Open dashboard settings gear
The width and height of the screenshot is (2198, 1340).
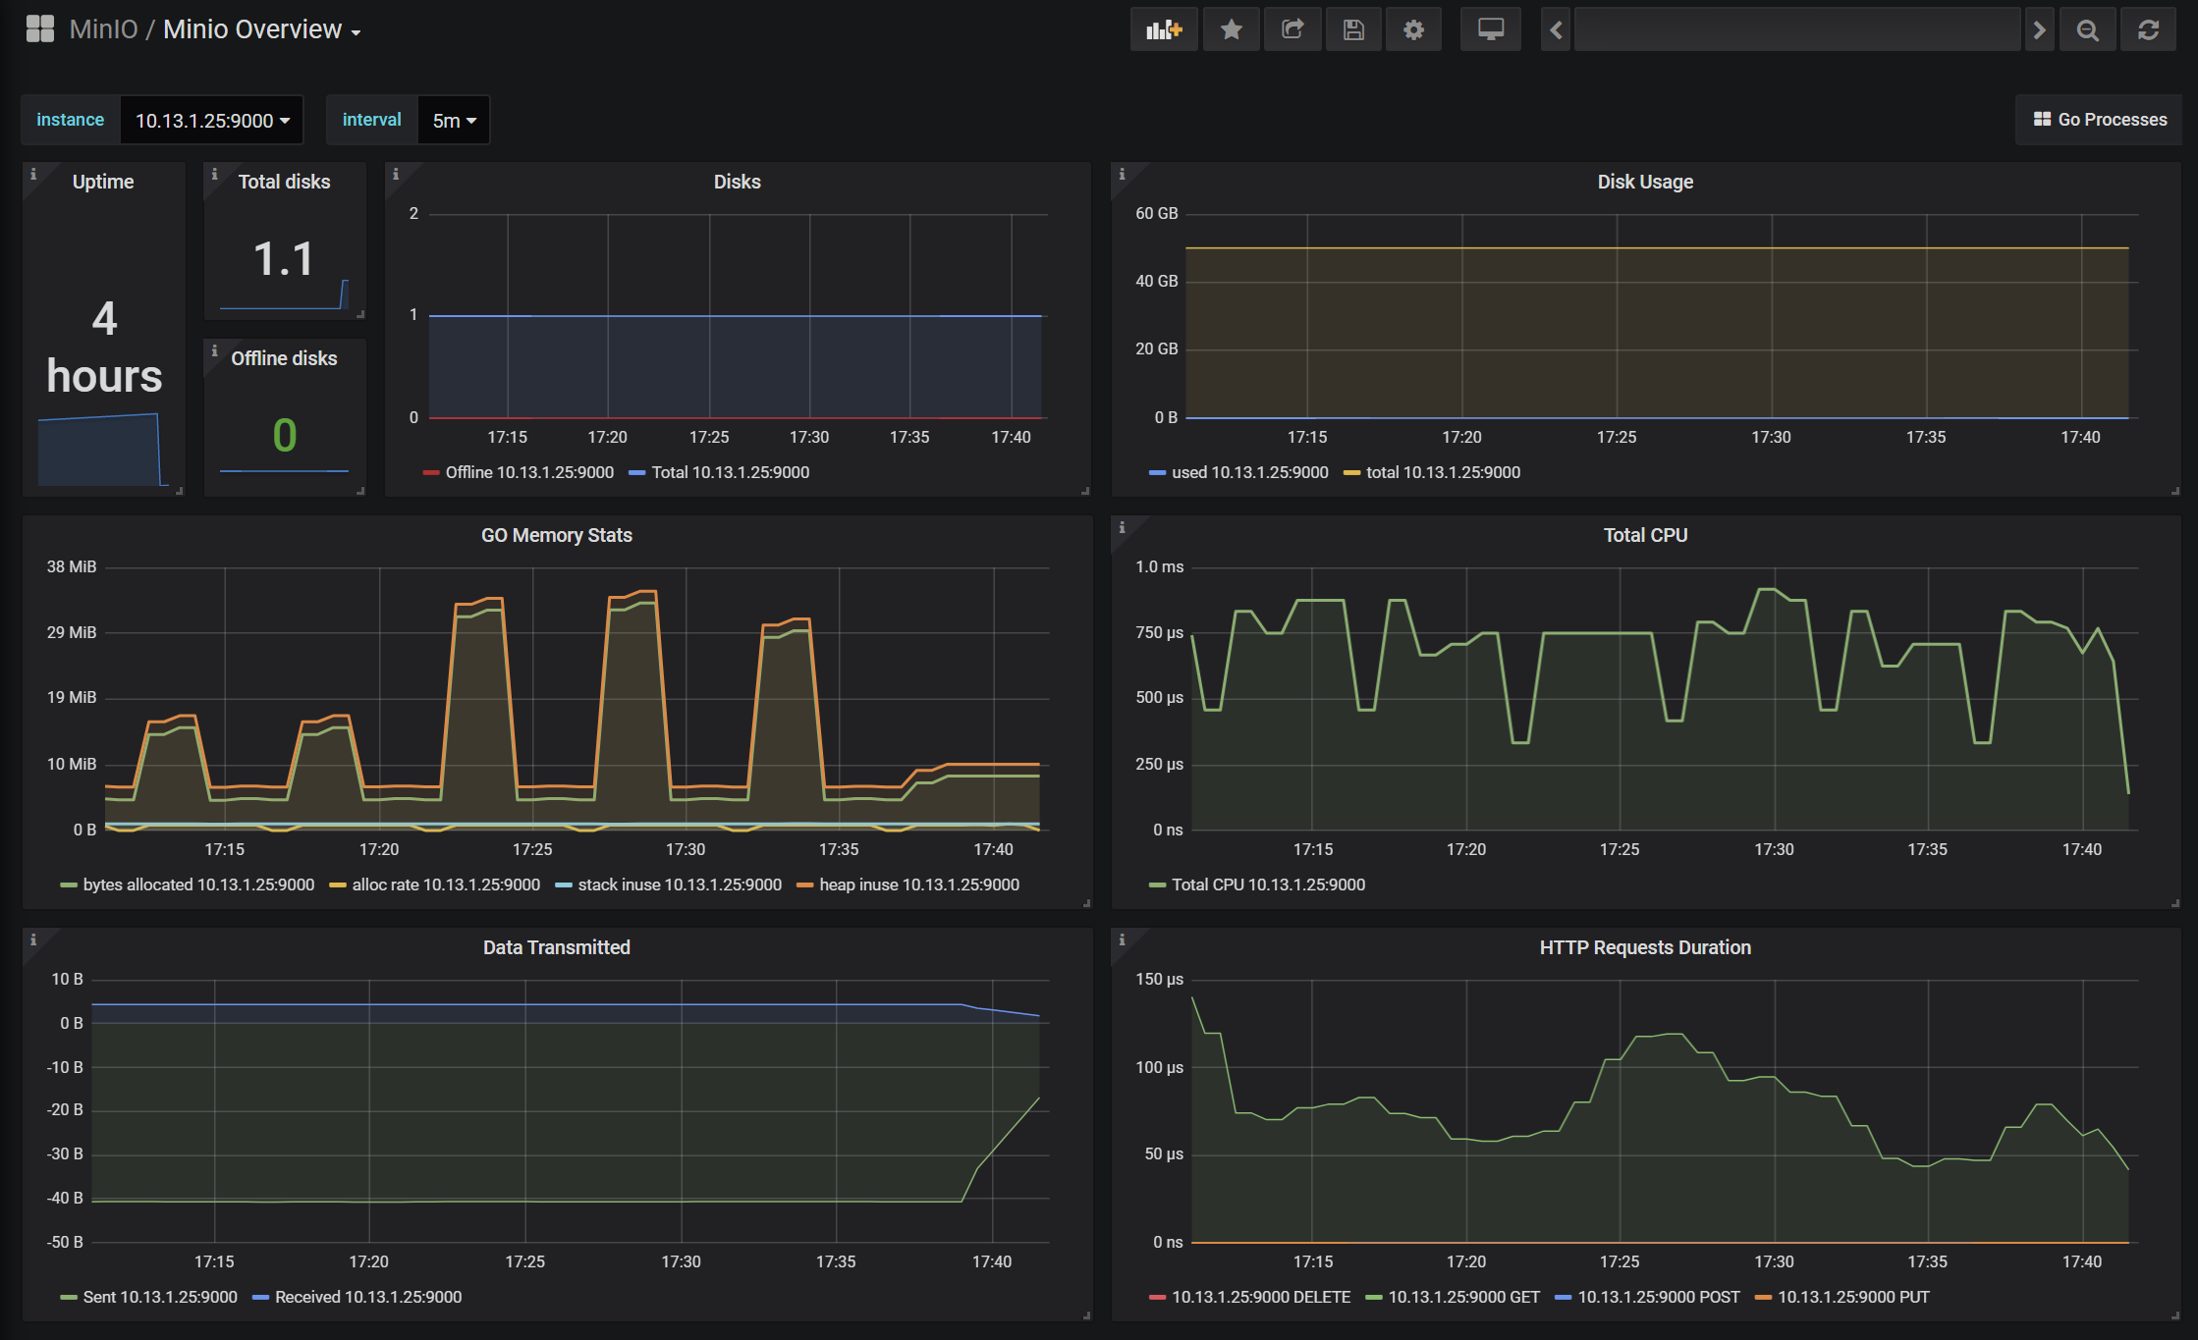pos(1413,29)
